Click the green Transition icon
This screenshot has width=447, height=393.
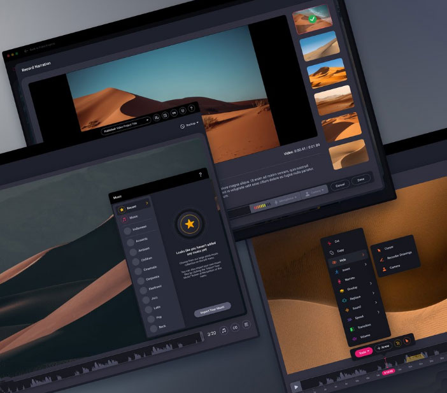pyautogui.click(x=351, y=329)
